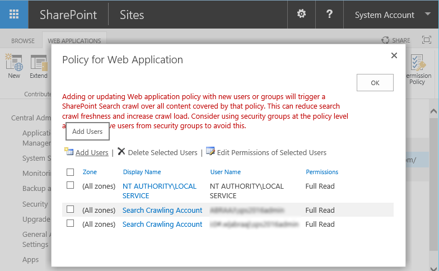Open the second Search Crawling Account link
This screenshot has height=271, width=439.
pyautogui.click(x=162, y=224)
